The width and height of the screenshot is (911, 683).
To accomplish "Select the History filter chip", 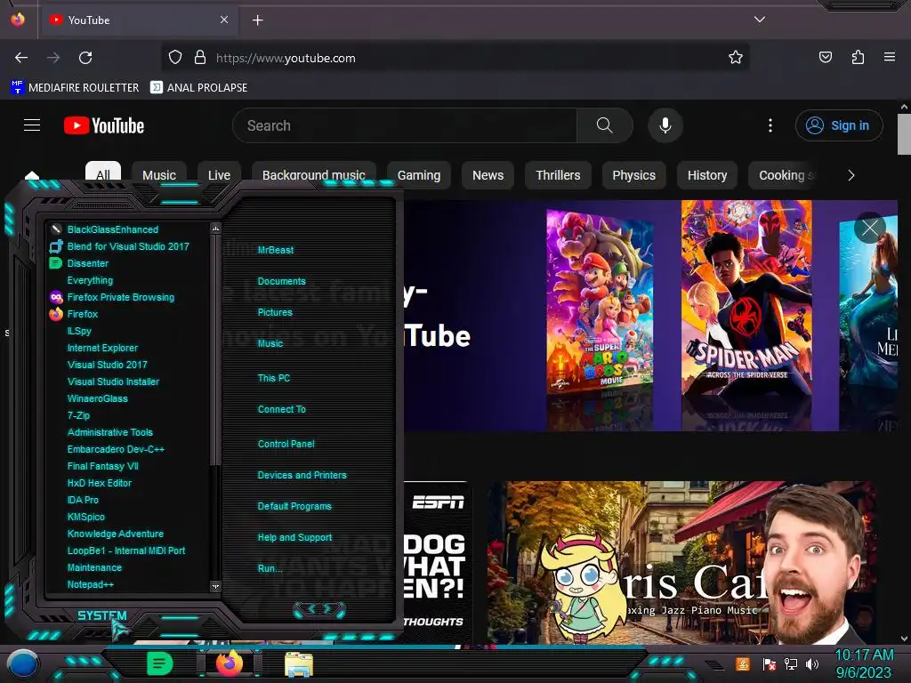I will coord(707,175).
